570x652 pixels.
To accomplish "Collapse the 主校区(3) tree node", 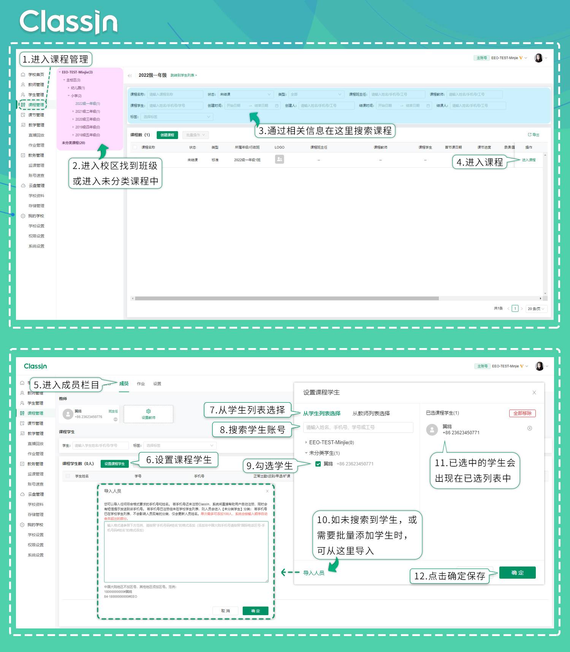I will pyautogui.click(x=64, y=80).
